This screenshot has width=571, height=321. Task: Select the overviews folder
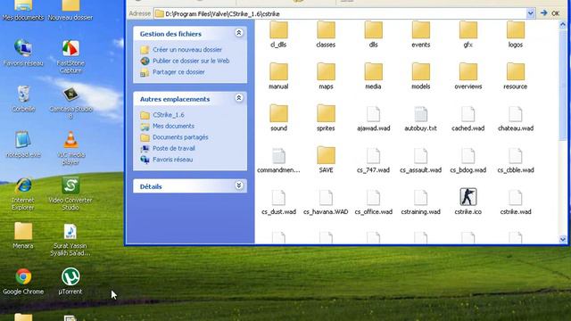468,77
